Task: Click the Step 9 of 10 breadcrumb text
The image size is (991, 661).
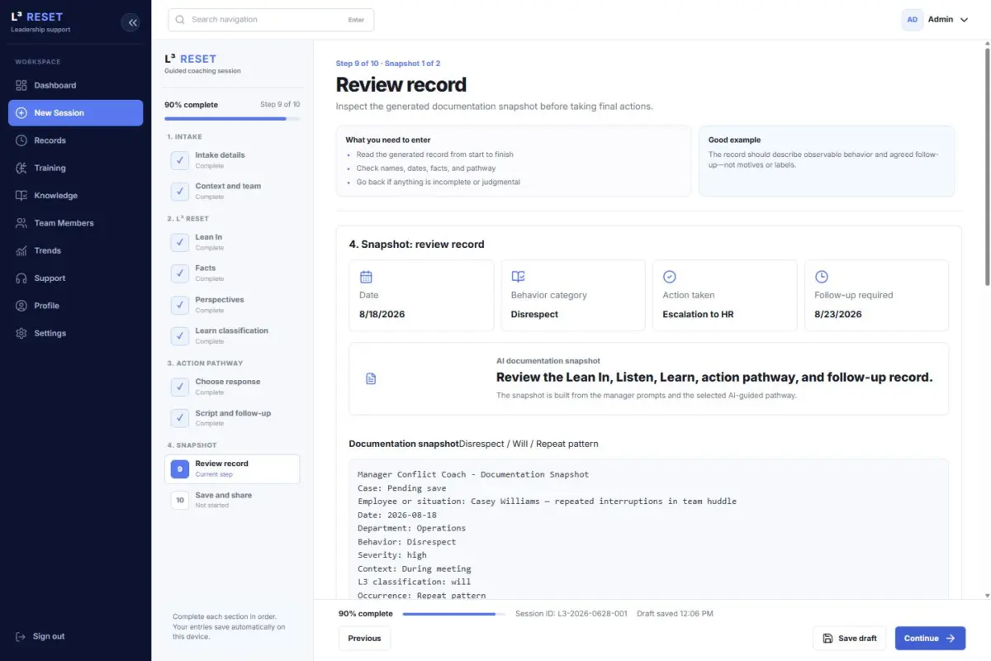Action: tap(358, 64)
